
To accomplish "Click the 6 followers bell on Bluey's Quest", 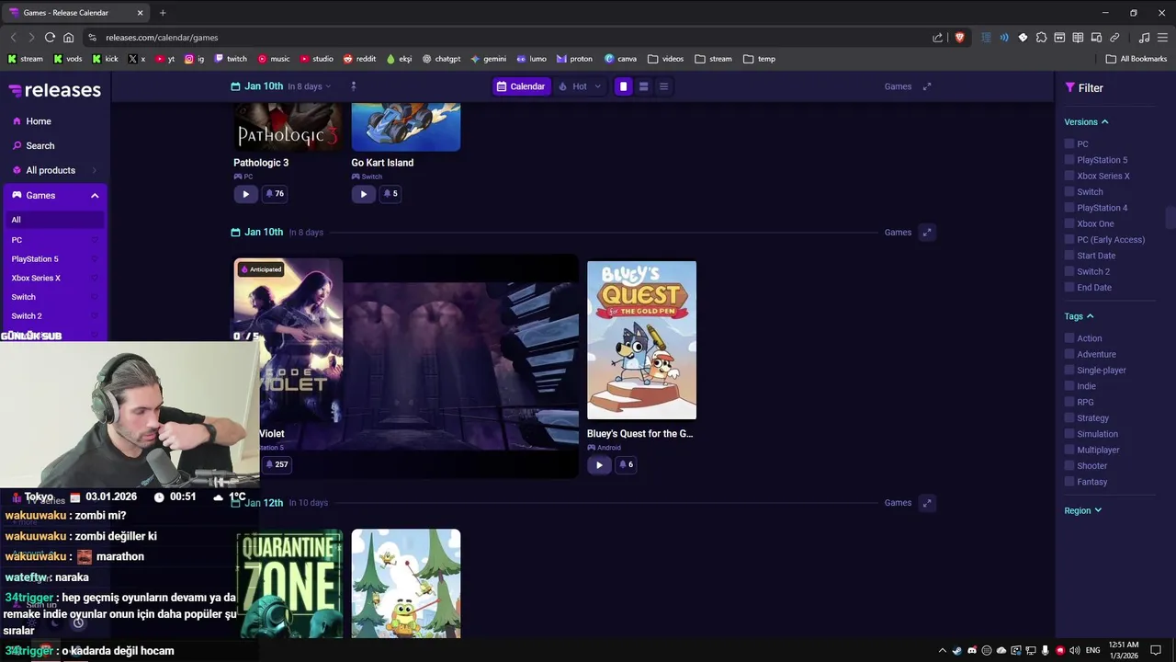I will coord(626,465).
